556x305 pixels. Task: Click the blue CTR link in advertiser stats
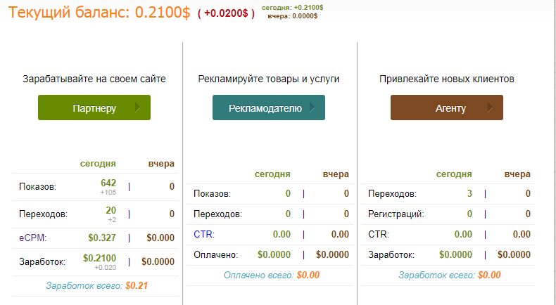201,234
